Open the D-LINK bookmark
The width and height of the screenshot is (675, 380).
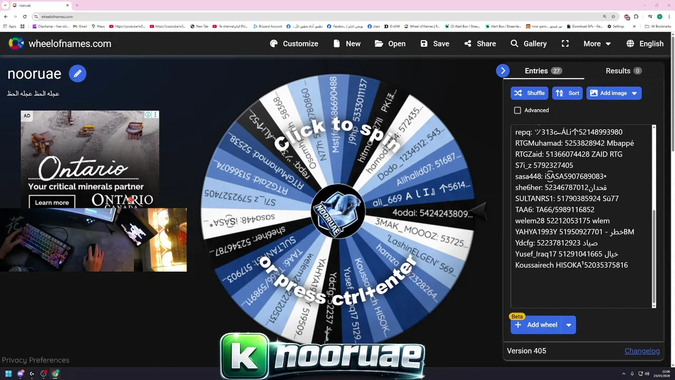392,26
